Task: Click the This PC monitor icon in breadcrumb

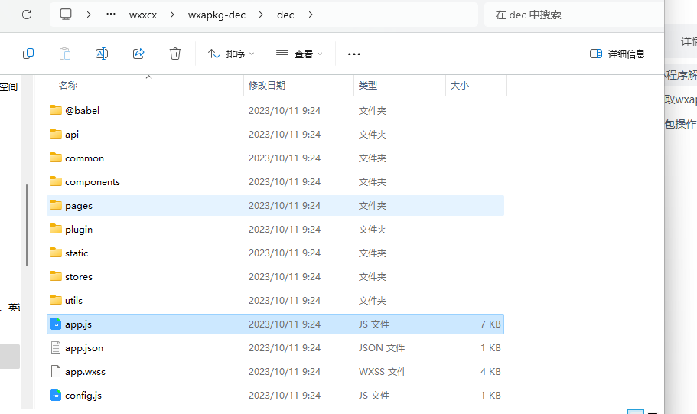Action: (67, 15)
